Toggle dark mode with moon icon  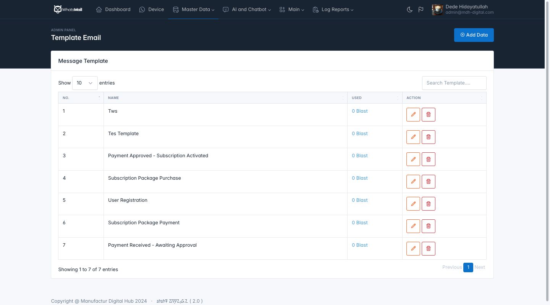(x=409, y=10)
